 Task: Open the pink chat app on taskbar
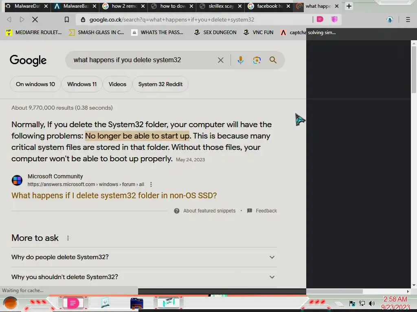(x=73, y=303)
